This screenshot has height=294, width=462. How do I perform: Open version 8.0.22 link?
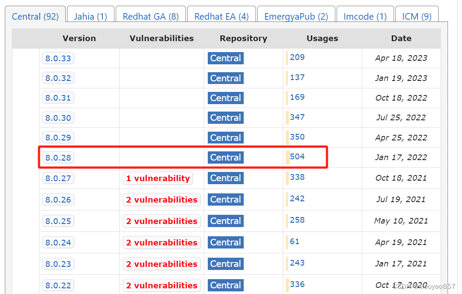(58, 286)
